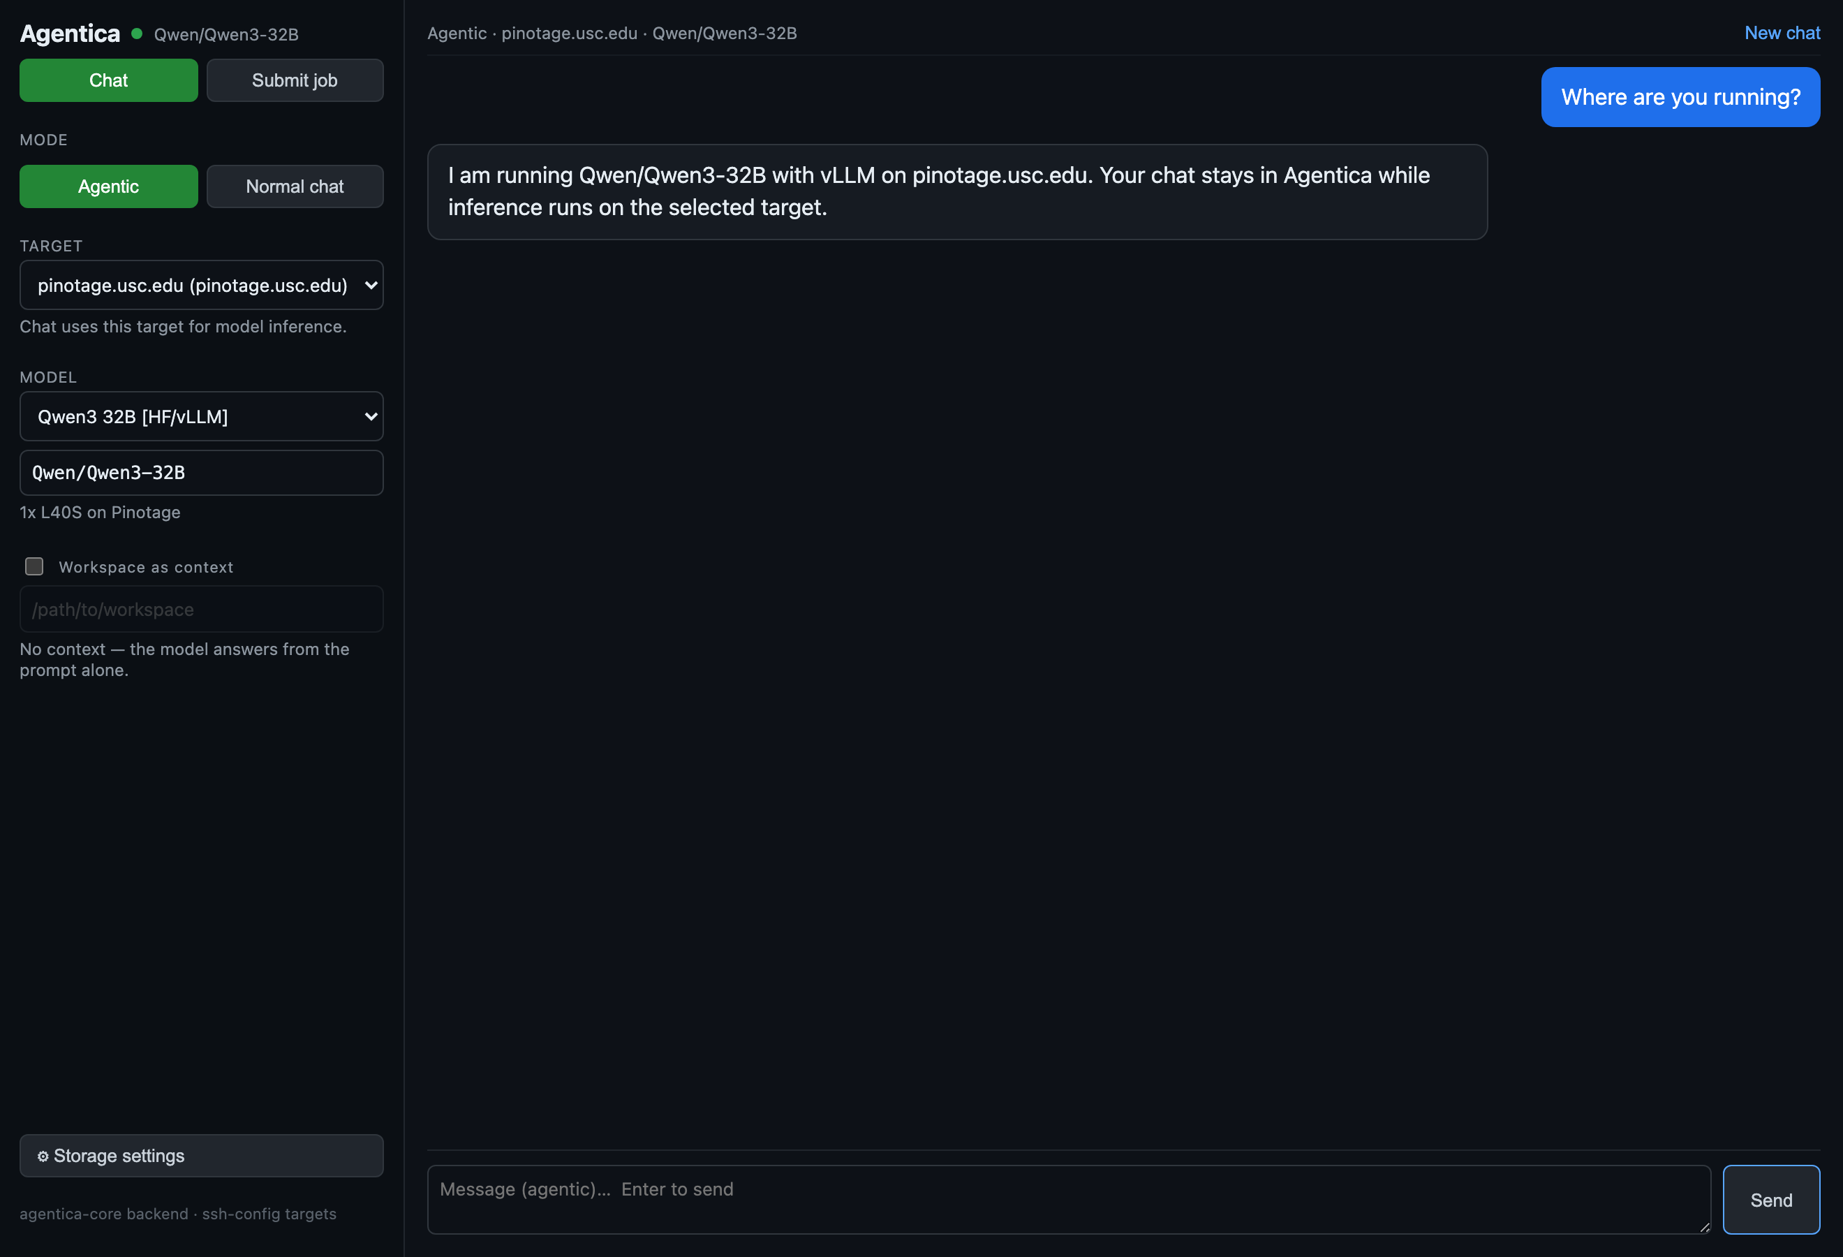Start a New chat
1843x1257 pixels.
tap(1782, 33)
